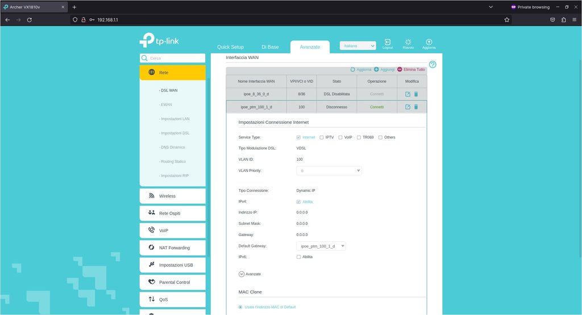The height and width of the screenshot is (315, 582).
Task: Enable the TR069 service type checkbox
Action: [x=359, y=137]
